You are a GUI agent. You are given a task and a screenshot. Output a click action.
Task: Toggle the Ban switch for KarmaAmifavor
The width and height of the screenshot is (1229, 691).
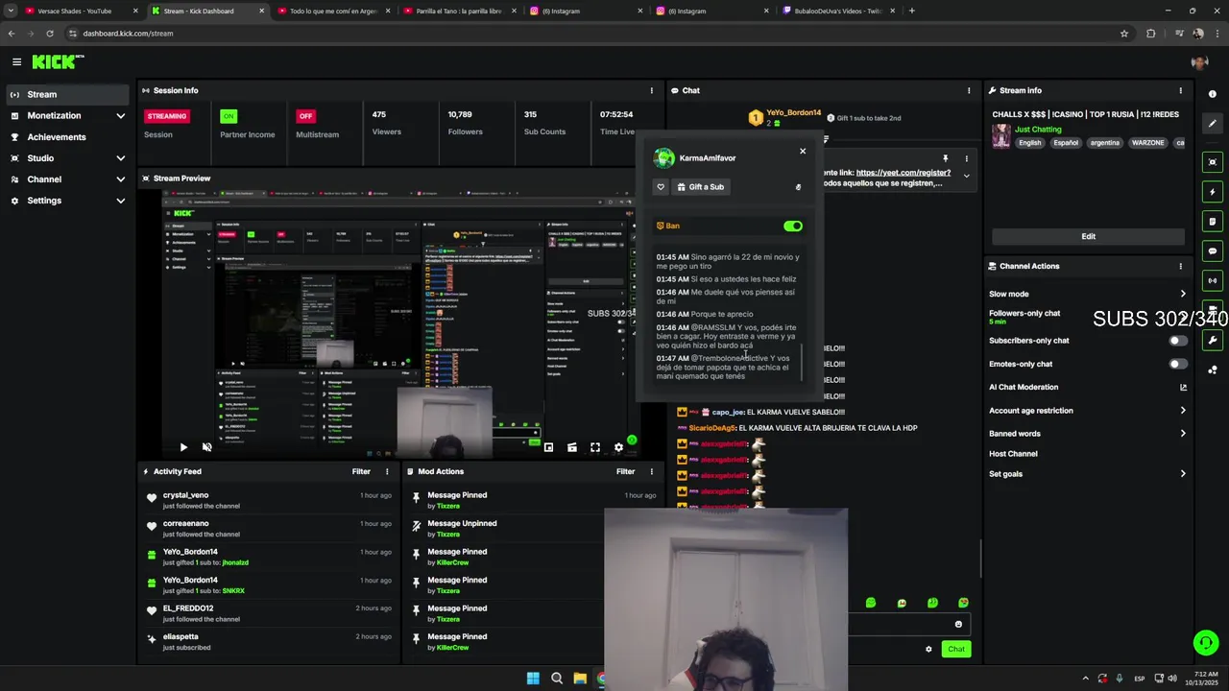tap(792, 226)
